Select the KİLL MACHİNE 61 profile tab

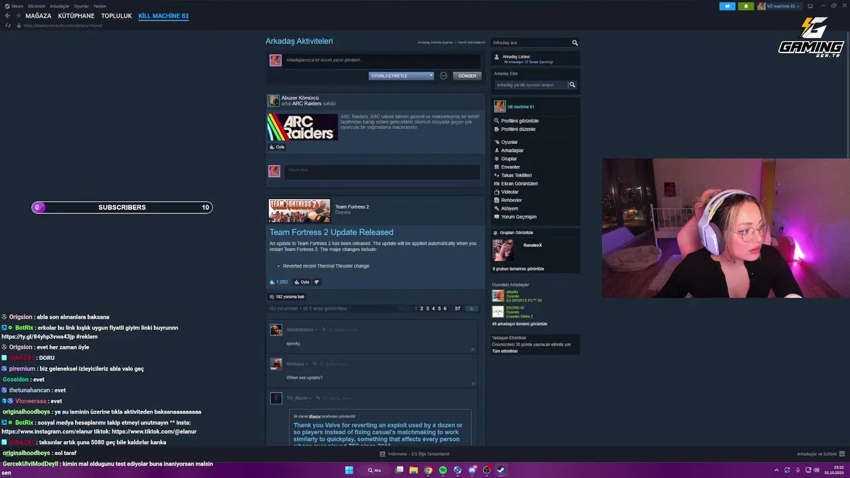[x=163, y=16]
